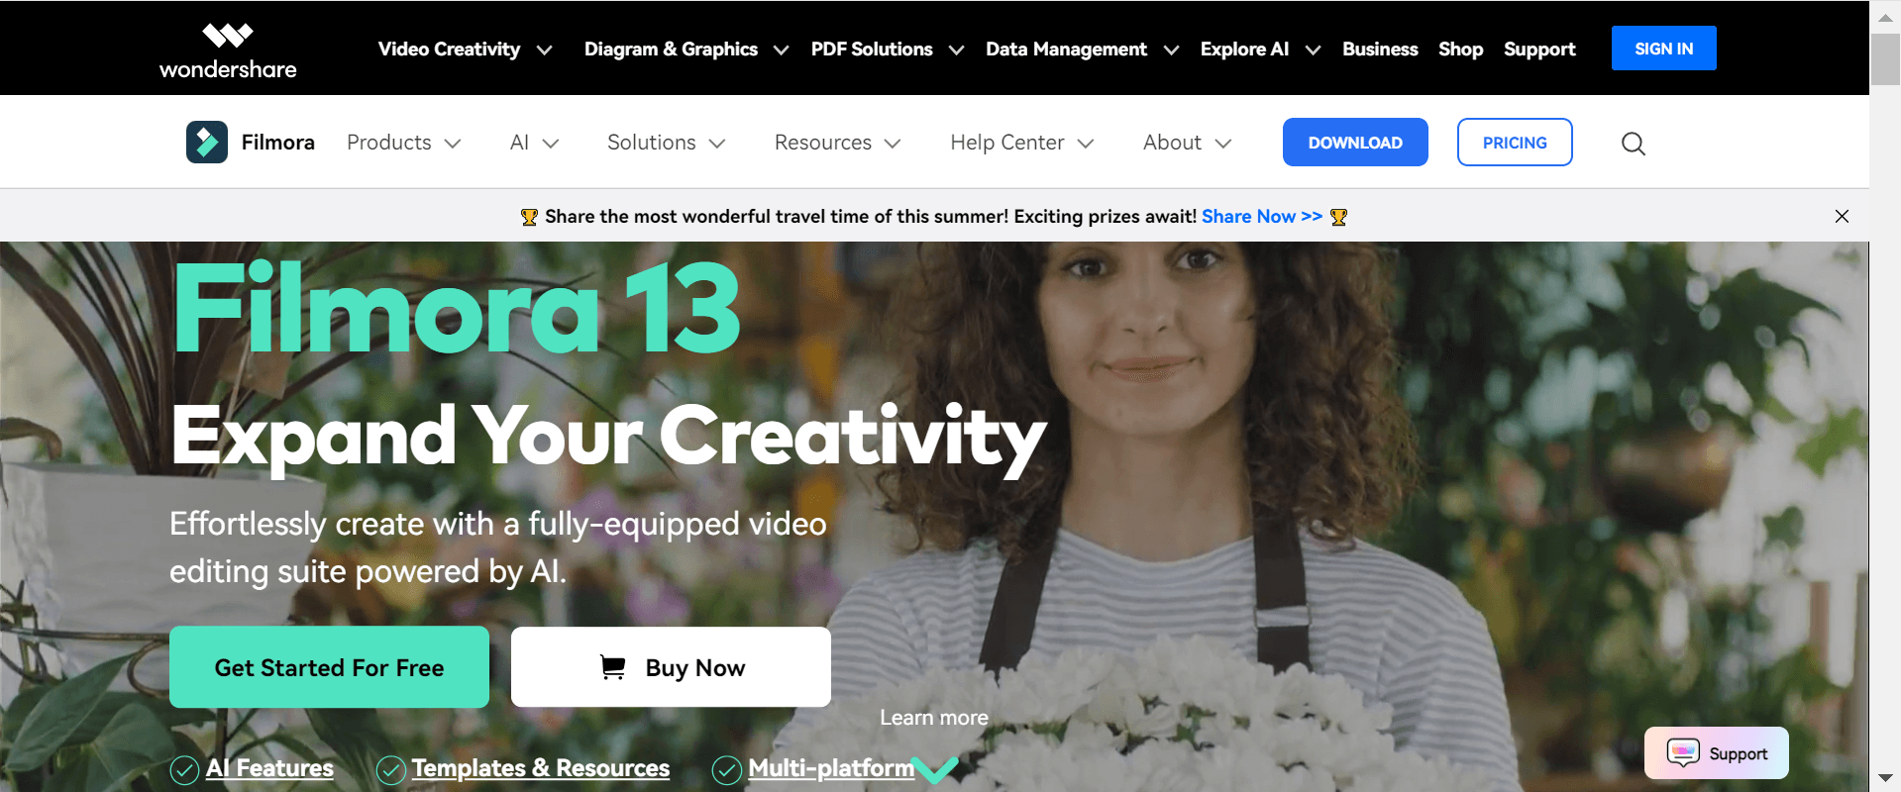
Task: Click the Buy Now button
Action: point(671,667)
